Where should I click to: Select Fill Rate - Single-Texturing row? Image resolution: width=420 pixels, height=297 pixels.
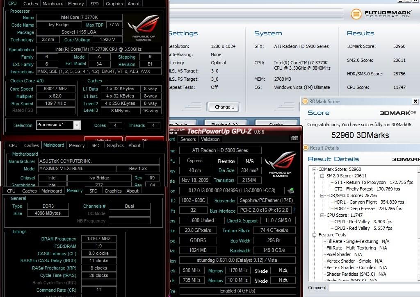coord(358,241)
